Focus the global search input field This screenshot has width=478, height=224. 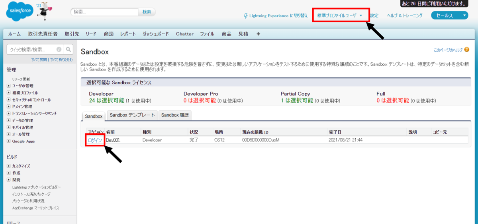pos(105,12)
